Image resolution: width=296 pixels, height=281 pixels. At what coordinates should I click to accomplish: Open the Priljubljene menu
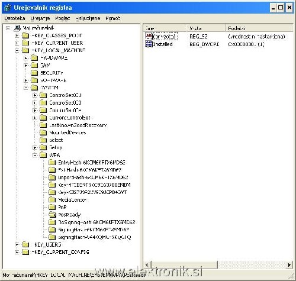[88, 18]
